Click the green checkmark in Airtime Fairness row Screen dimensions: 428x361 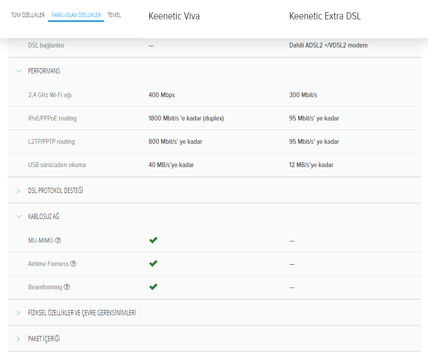(x=153, y=263)
